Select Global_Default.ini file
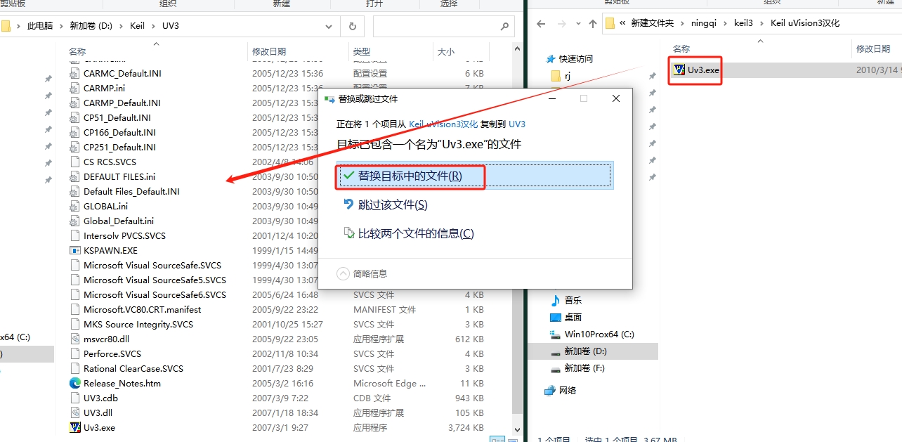This screenshot has width=902, height=442. point(119,221)
